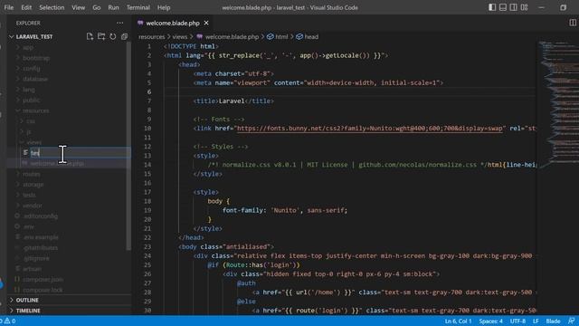
Task: Expand the css folder under resources
Action: click(31, 120)
